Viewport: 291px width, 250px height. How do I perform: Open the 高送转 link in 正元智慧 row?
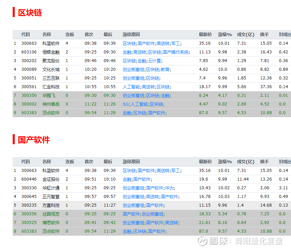pyautogui.click(x=153, y=197)
